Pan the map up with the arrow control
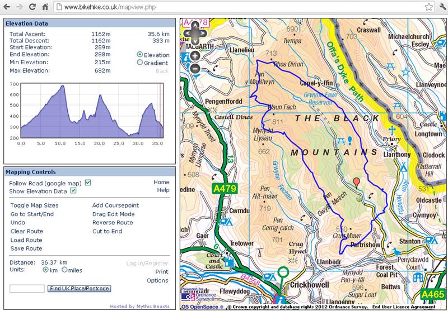Screen dimensions: 448x311 (195, 26)
